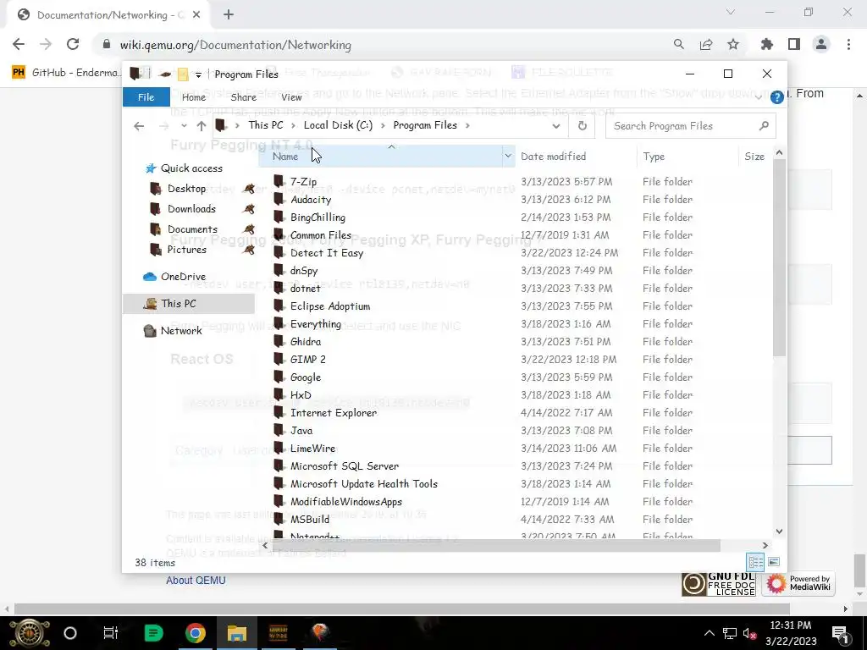Screen dimensions: 867x650
Task: Select Documentation/Networking Chrome tab
Action: (108, 15)
